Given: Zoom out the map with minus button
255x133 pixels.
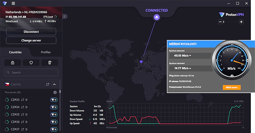Looking at the screenshot, I should click(220, 22).
